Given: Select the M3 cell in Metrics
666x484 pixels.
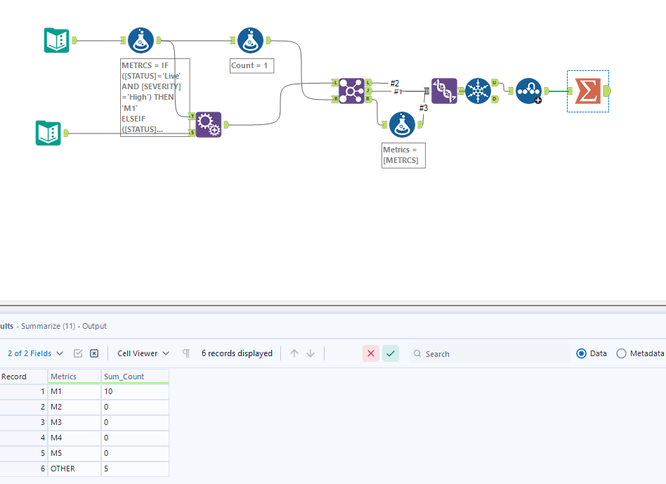Looking at the screenshot, I should pyautogui.click(x=74, y=422).
